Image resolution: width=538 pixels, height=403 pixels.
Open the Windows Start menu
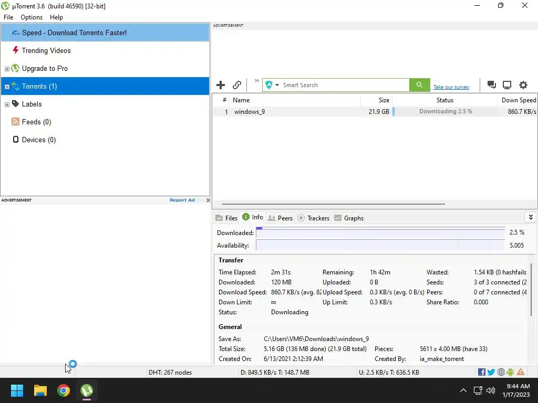coord(17,390)
